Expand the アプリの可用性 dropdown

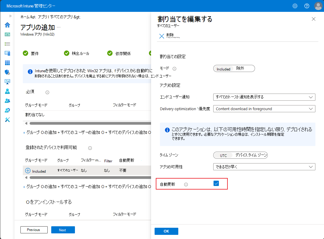(264, 167)
